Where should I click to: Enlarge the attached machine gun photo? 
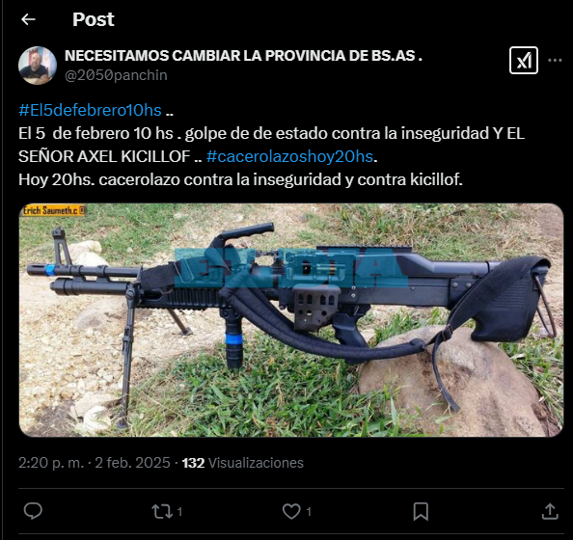tap(291, 320)
